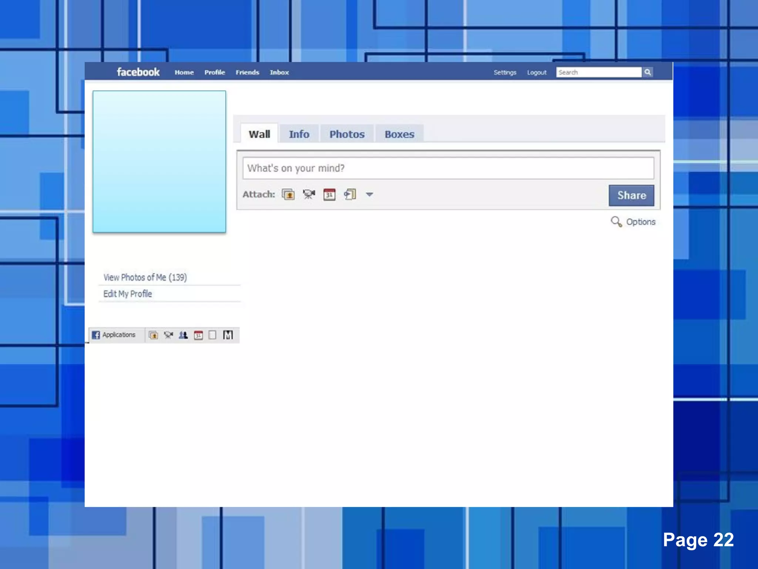Open Events calendar in the Applications bar
Screen dimensions: 758x569
pyautogui.click(x=198, y=335)
